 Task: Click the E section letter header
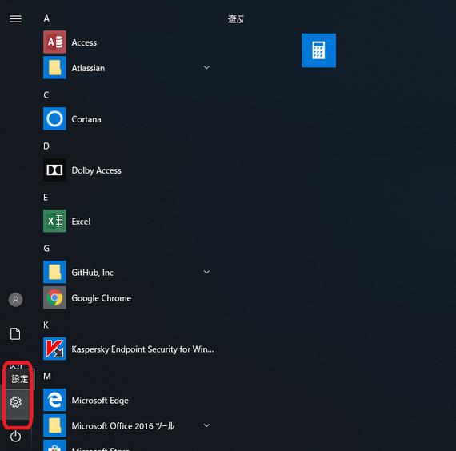click(46, 198)
